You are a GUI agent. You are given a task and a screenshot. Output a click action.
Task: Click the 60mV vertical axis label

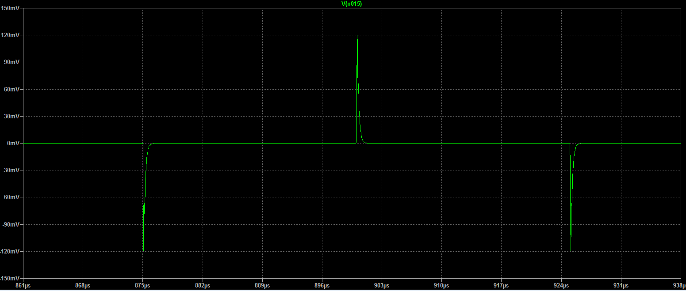(11, 89)
